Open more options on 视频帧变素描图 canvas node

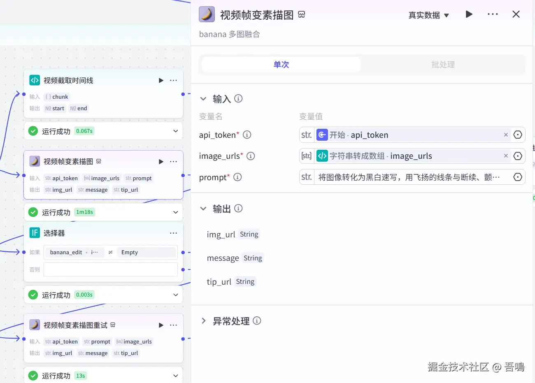coord(173,162)
